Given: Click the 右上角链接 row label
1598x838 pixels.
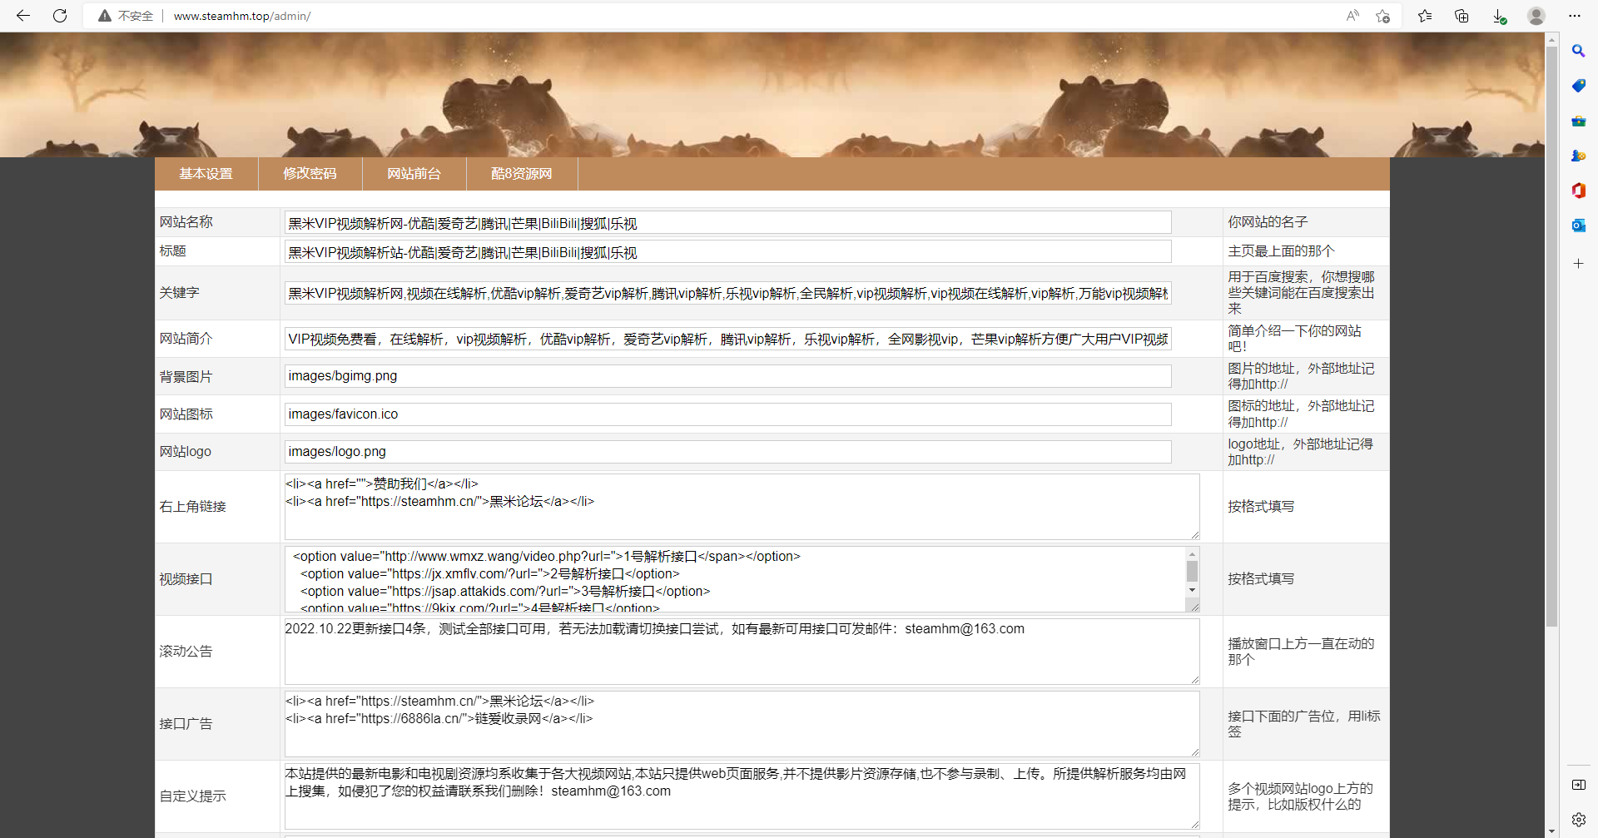Looking at the screenshot, I should tap(193, 507).
